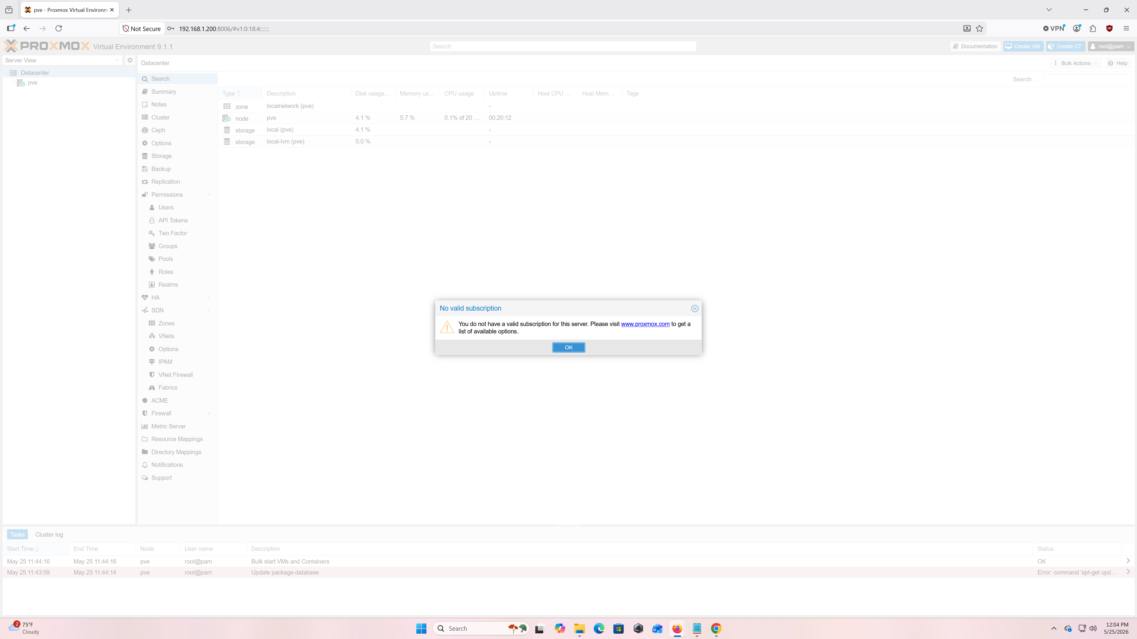Click the Windows Start button
The image size is (1137, 639).
pos(421,628)
